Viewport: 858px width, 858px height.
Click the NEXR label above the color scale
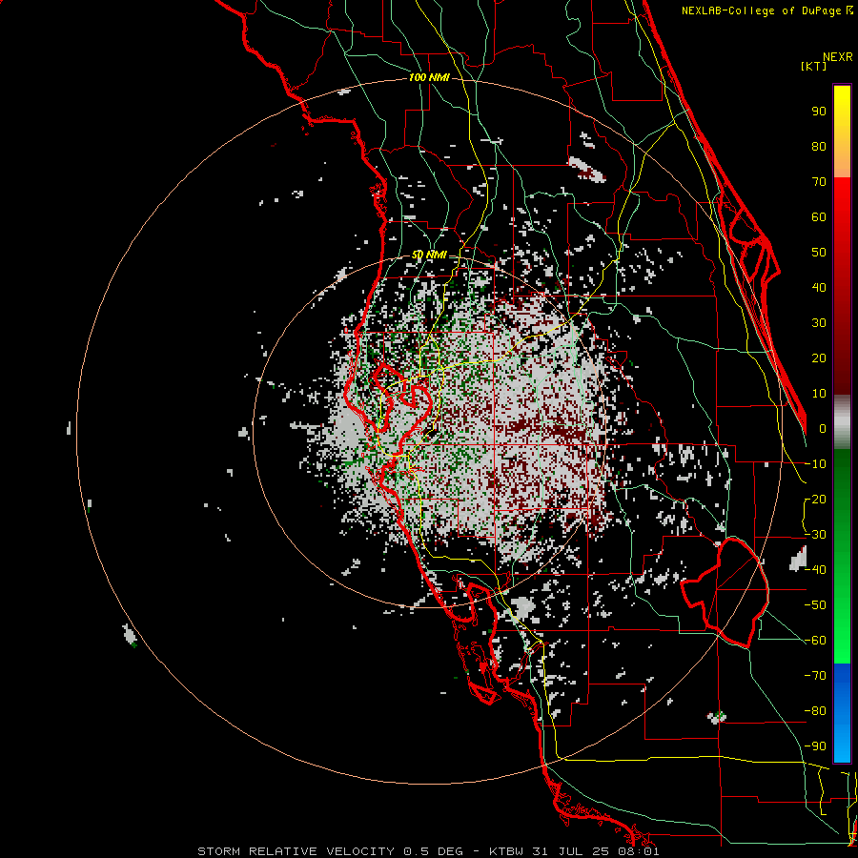pos(838,57)
